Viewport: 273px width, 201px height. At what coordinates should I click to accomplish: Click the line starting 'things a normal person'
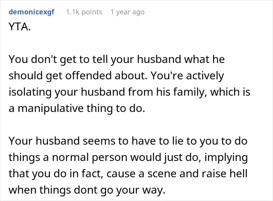coord(128,157)
